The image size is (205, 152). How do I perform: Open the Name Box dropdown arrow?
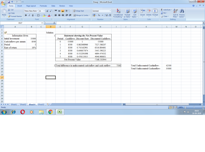(42, 23)
